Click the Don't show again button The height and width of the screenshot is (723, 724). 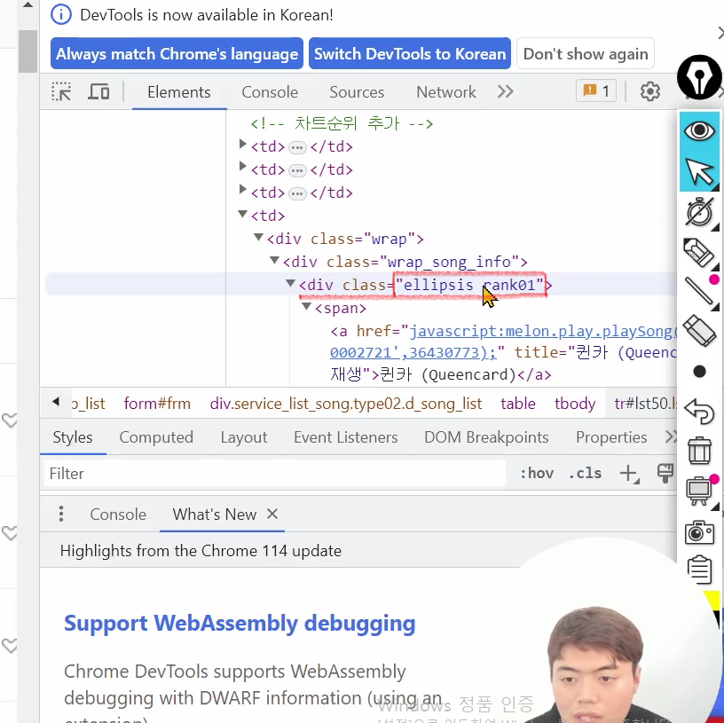tap(586, 53)
